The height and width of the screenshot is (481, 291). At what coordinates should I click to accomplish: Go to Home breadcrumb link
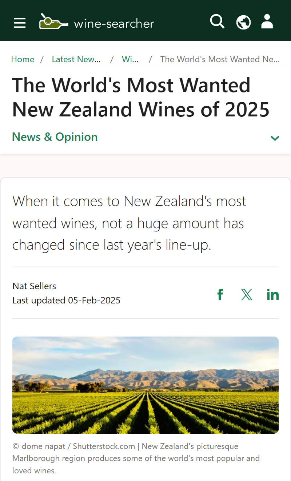pyautogui.click(x=23, y=59)
